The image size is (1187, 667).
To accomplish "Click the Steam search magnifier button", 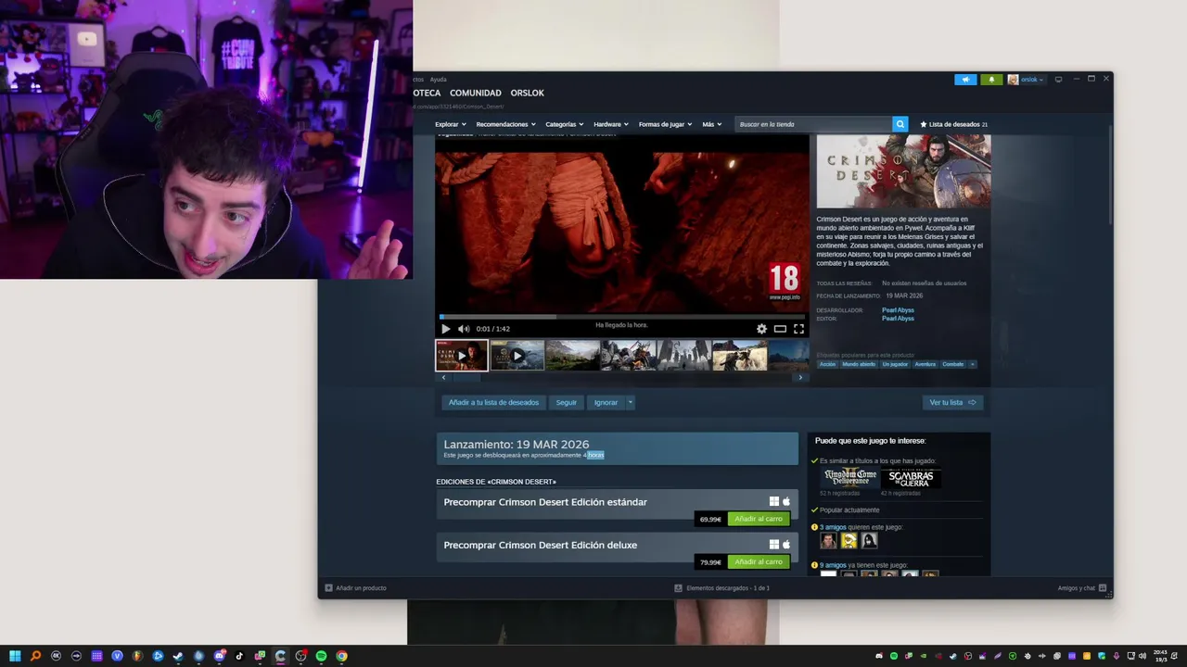I will (900, 124).
